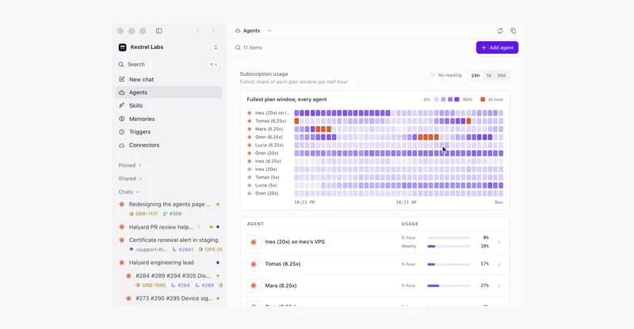
Task: Click the refresh icon at top right
Action: 500,31
